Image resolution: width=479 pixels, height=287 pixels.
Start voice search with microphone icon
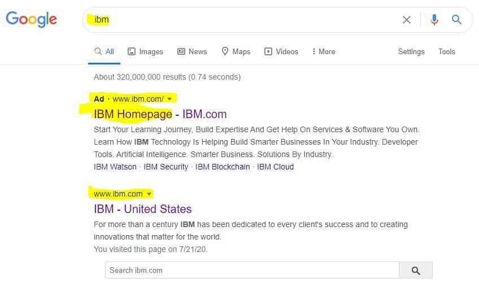(x=434, y=20)
